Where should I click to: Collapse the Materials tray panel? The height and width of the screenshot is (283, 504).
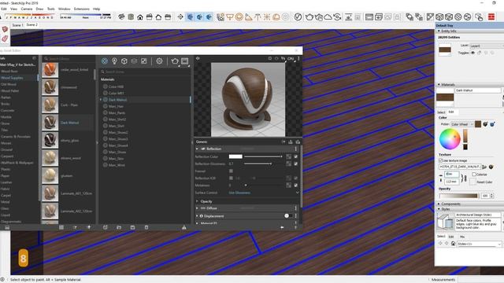(x=439, y=85)
